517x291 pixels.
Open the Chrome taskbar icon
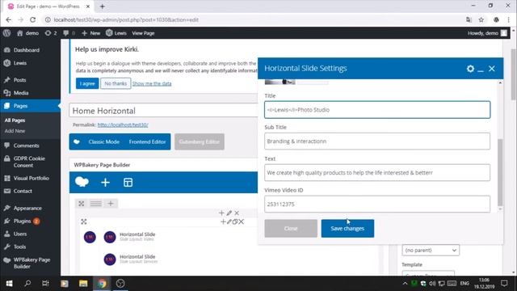(x=103, y=284)
